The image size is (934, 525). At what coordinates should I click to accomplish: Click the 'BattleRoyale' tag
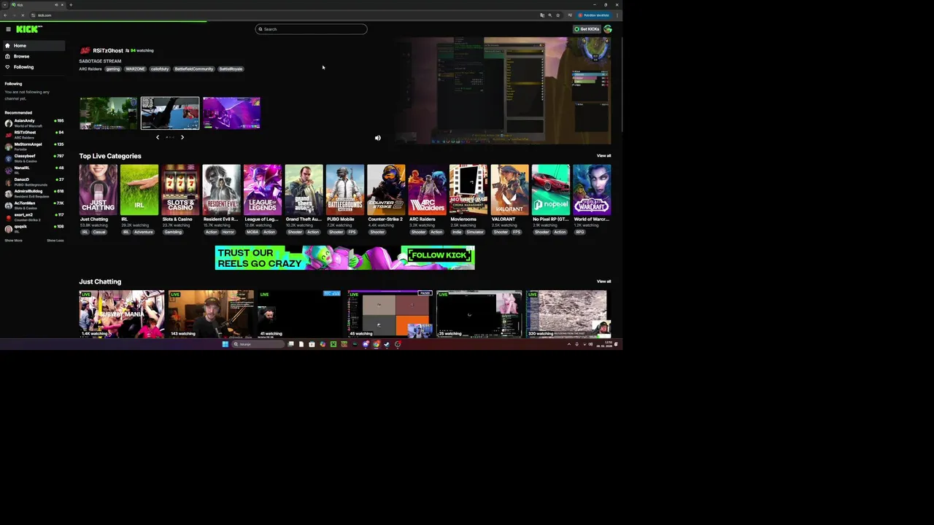tap(231, 69)
